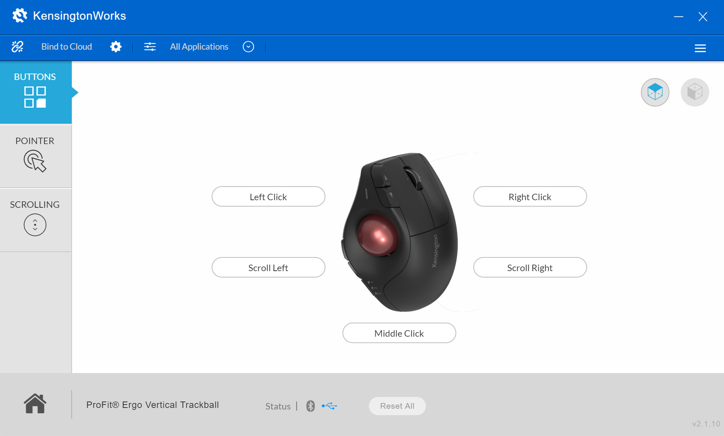The image size is (724, 436).
Task: Switch to the SCROLLING tab
Action: pos(36,220)
